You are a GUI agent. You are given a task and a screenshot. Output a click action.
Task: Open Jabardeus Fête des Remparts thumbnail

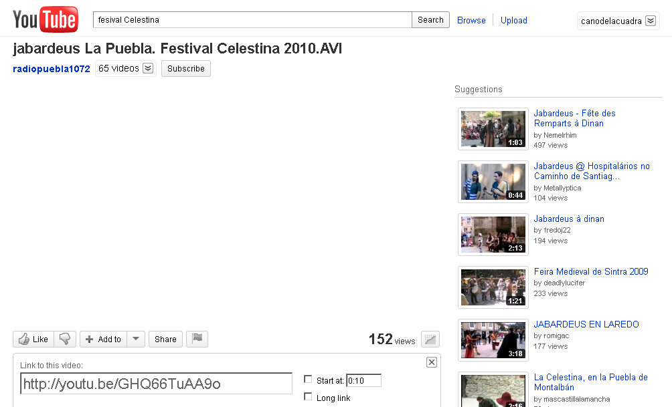tap(493, 129)
